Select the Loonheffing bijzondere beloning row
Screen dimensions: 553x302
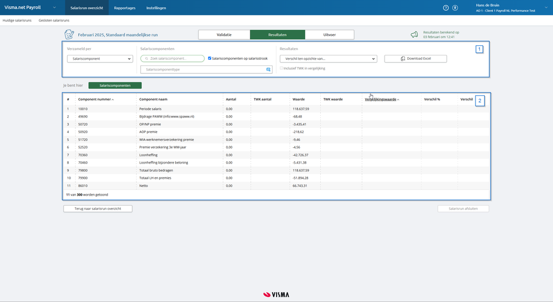tap(276, 163)
